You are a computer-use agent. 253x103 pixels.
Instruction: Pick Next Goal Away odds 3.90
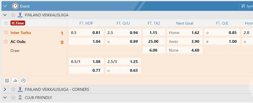click(185, 42)
